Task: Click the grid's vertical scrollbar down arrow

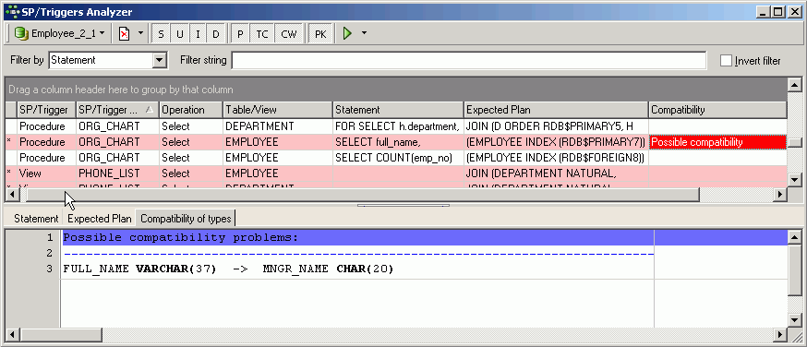Action: (795, 179)
